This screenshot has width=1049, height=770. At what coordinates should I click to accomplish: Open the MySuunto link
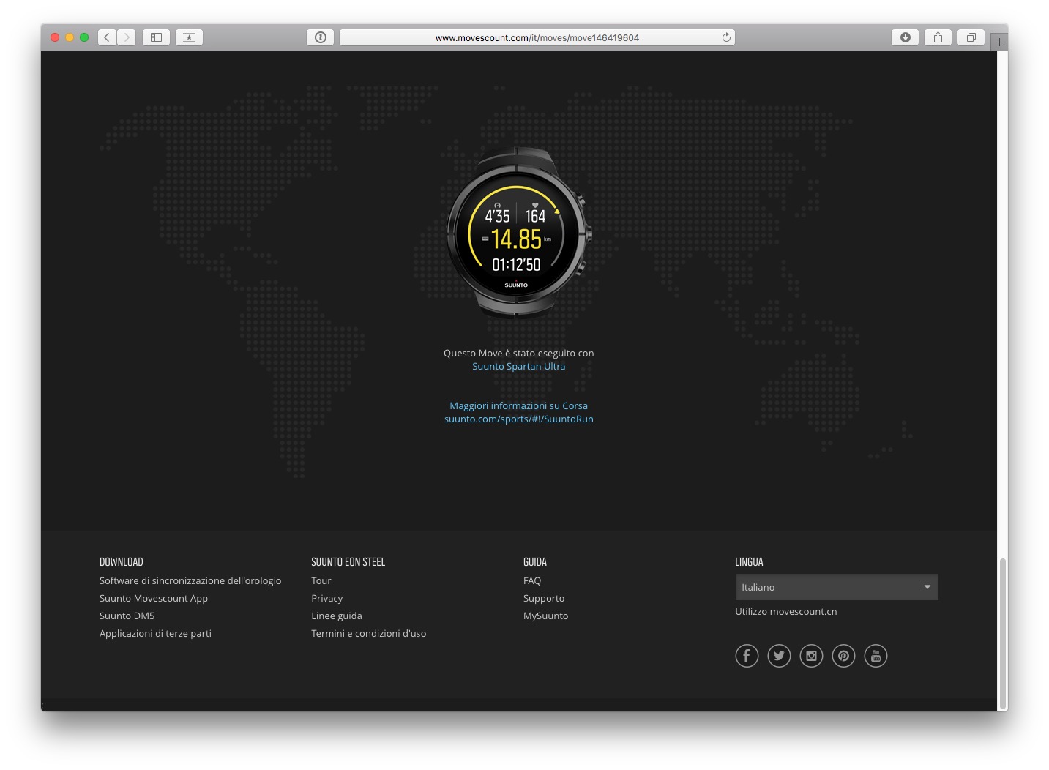pyautogui.click(x=545, y=616)
